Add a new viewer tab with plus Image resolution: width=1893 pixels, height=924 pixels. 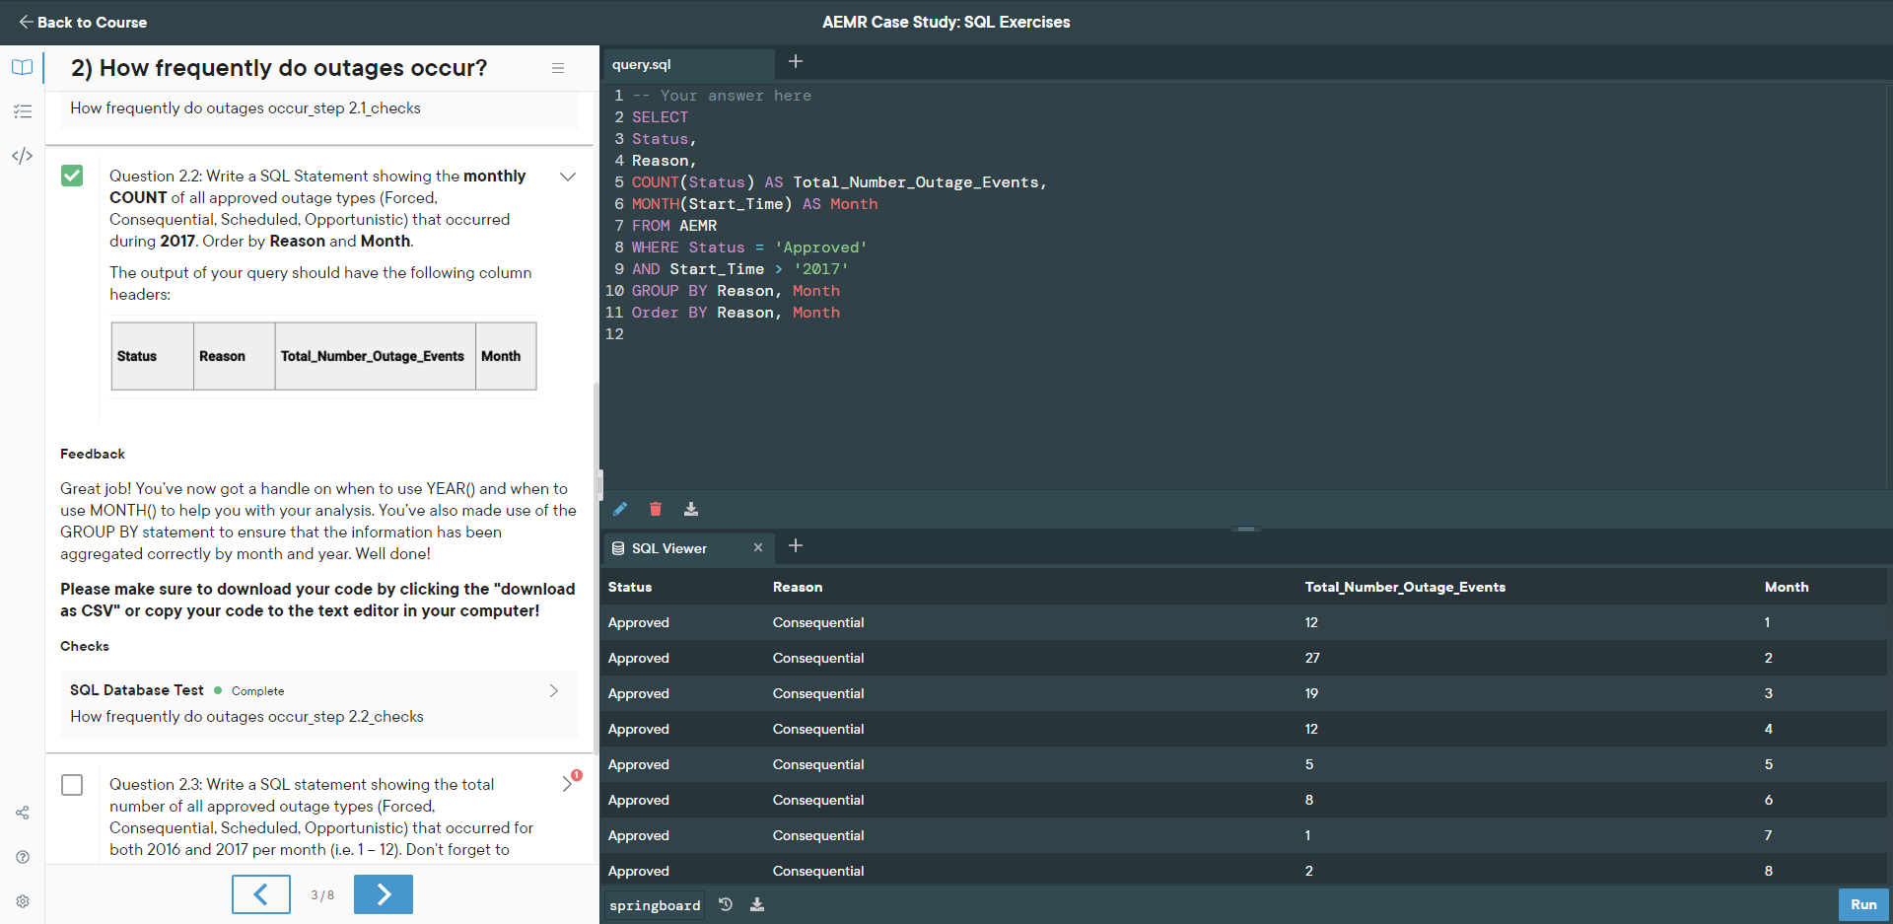(x=796, y=545)
